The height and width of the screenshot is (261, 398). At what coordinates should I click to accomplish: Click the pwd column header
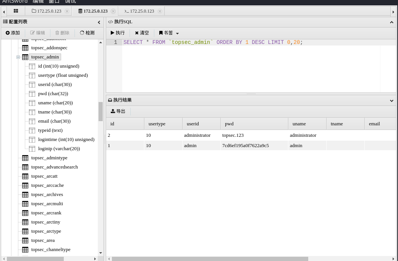(x=254, y=124)
